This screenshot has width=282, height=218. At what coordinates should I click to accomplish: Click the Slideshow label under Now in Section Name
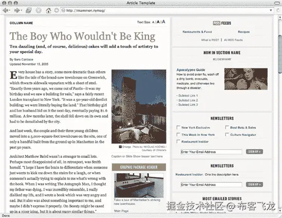pyautogui.click(x=222, y=59)
